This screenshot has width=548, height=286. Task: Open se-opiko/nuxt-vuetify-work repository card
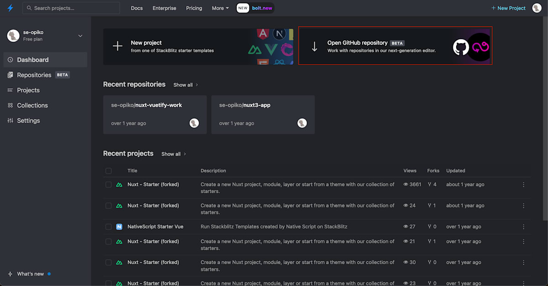click(x=155, y=115)
